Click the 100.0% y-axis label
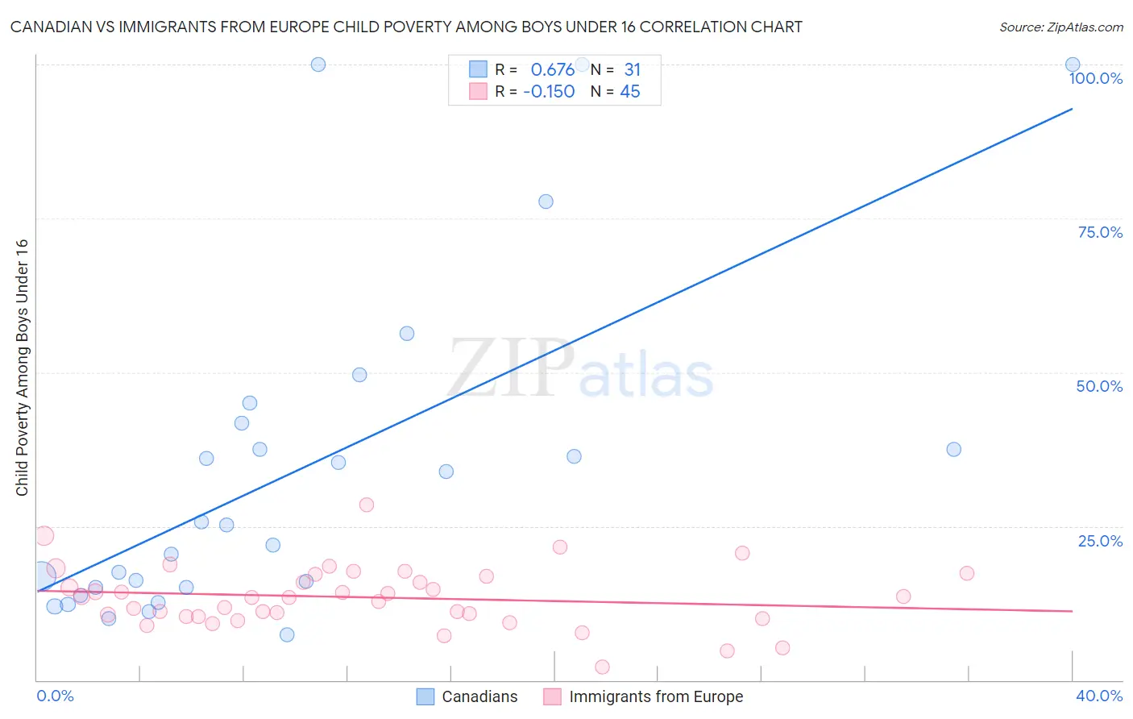Viewport: 1133px width, 719px height. (x=1096, y=78)
